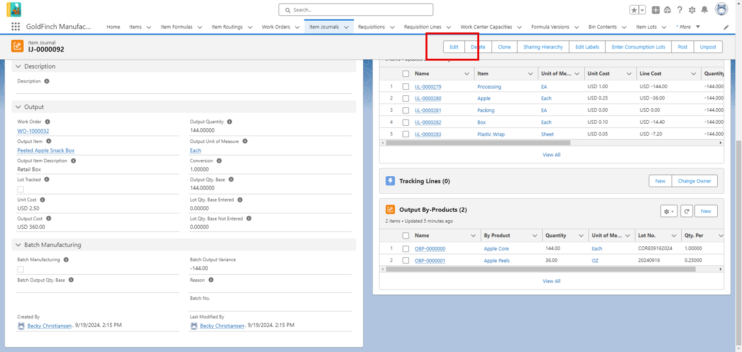This screenshot has height=352, width=742.
Task: Click New in Tracking Lines
Action: click(x=660, y=181)
